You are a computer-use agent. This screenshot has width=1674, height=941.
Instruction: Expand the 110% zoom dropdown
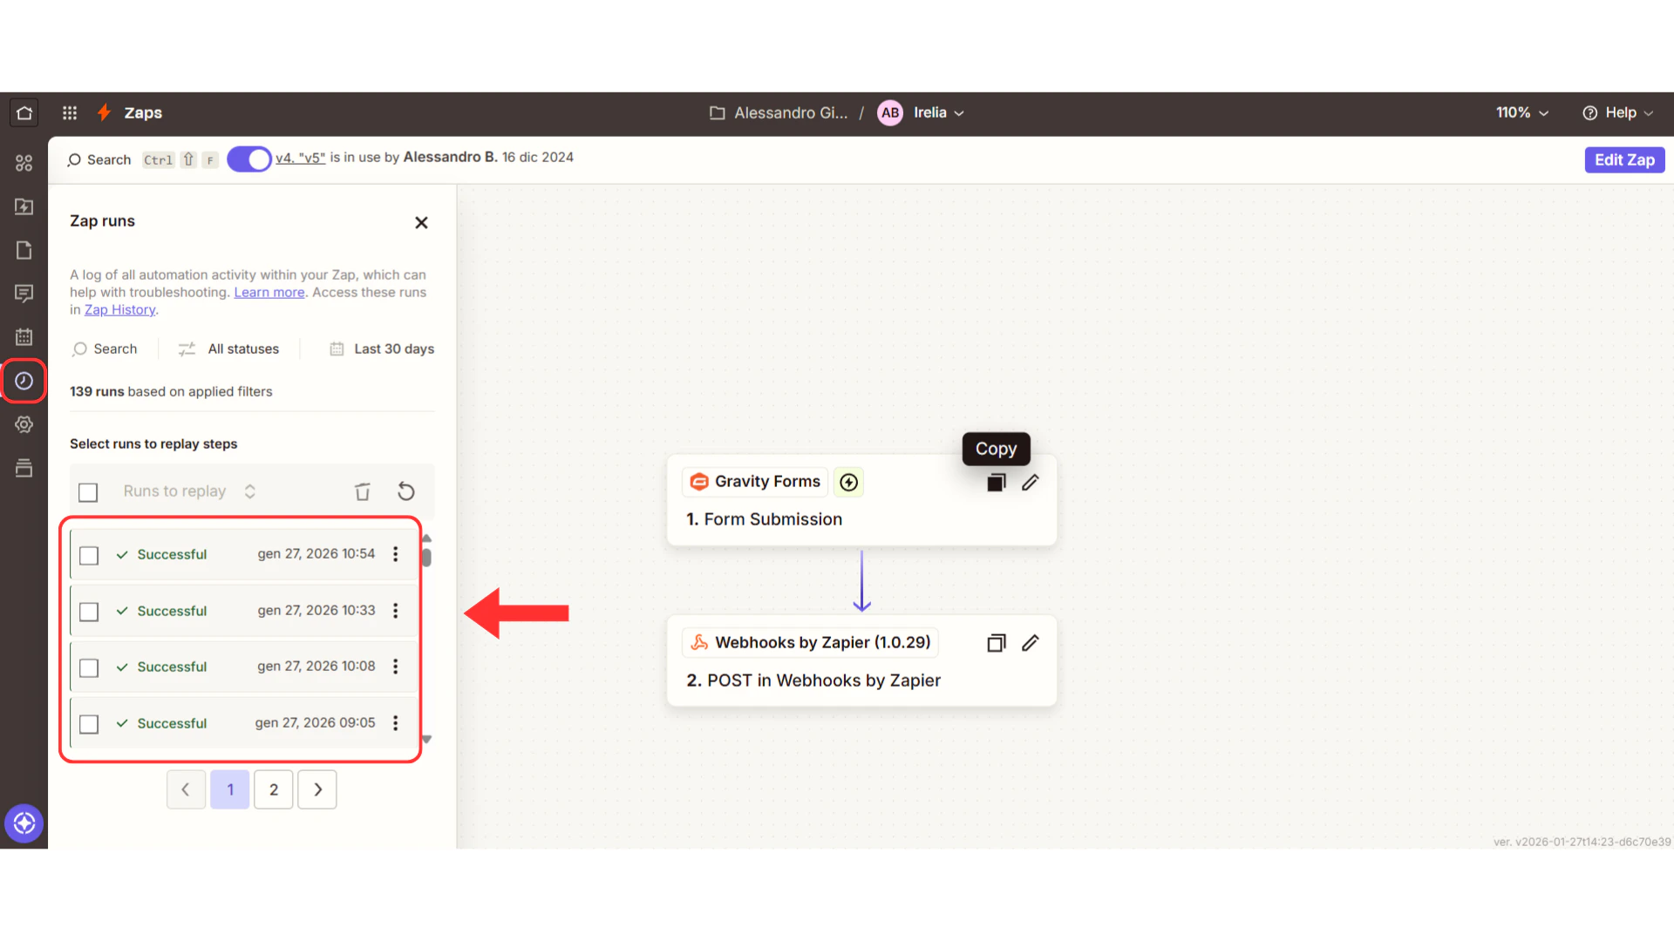click(x=1521, y=112)
